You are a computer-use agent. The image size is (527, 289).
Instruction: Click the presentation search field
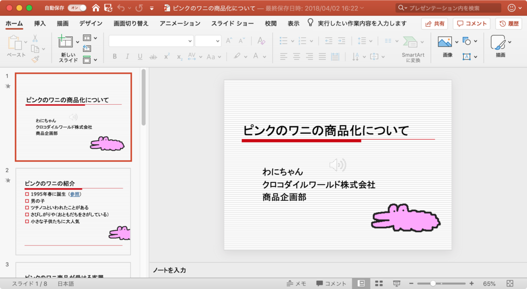[448, 8]
